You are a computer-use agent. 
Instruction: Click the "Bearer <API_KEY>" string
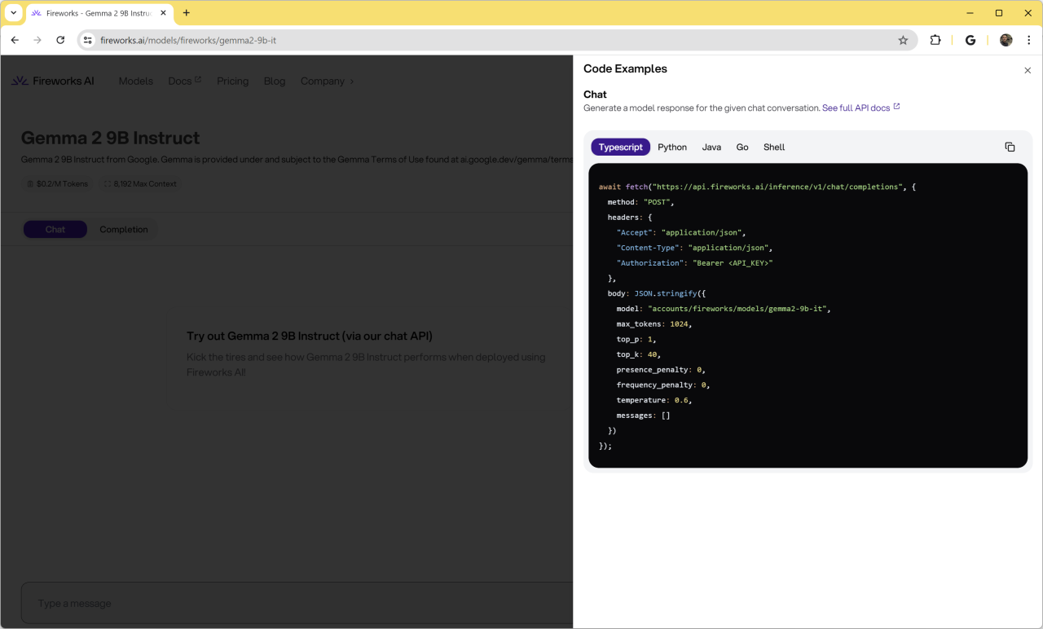point(733,263)
